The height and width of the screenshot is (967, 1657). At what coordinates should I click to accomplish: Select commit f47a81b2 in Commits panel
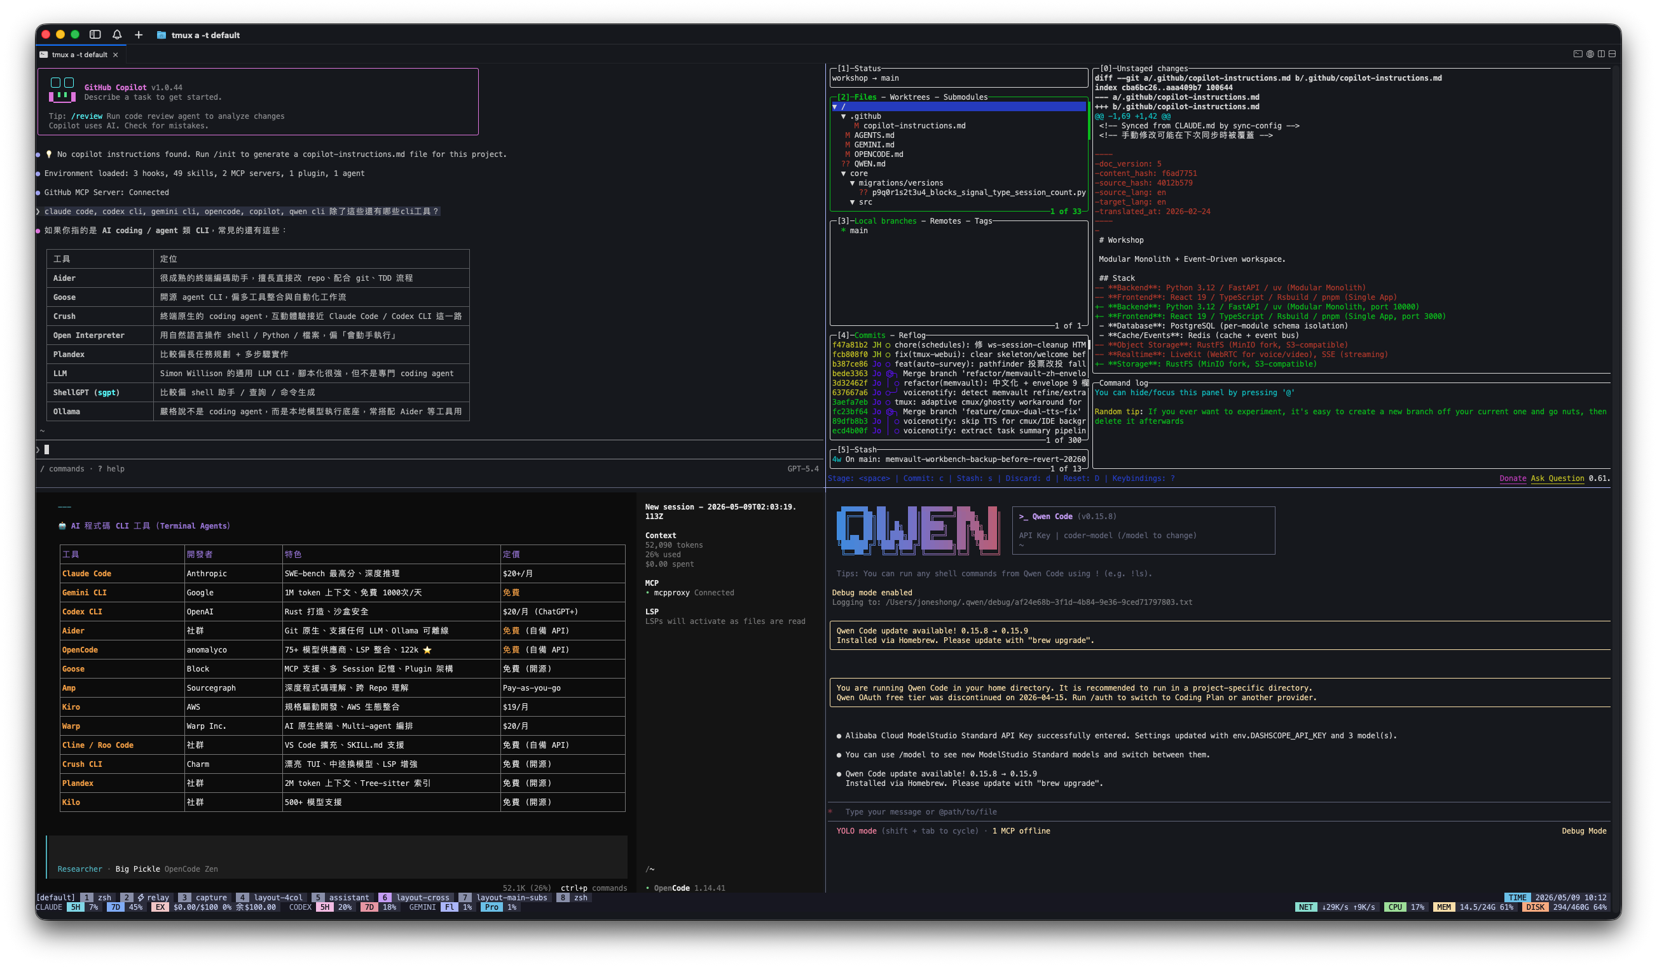[959, 345]
